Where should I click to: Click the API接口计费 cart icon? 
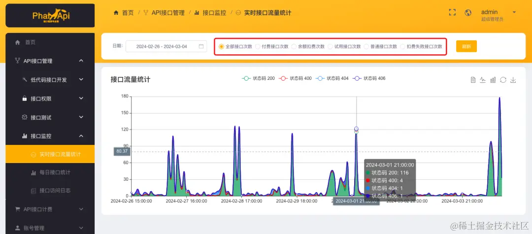click(18, 209)
